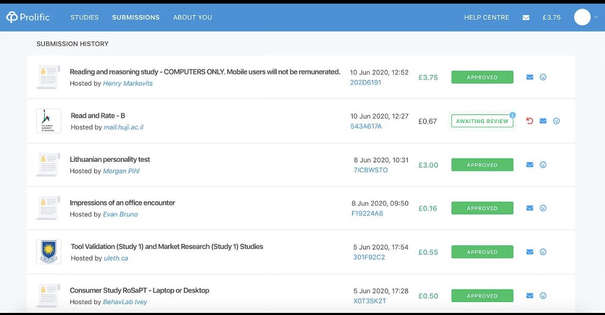
Task: Message researcher for Consumer Study RoSaPT
Action: pos(530,296)
